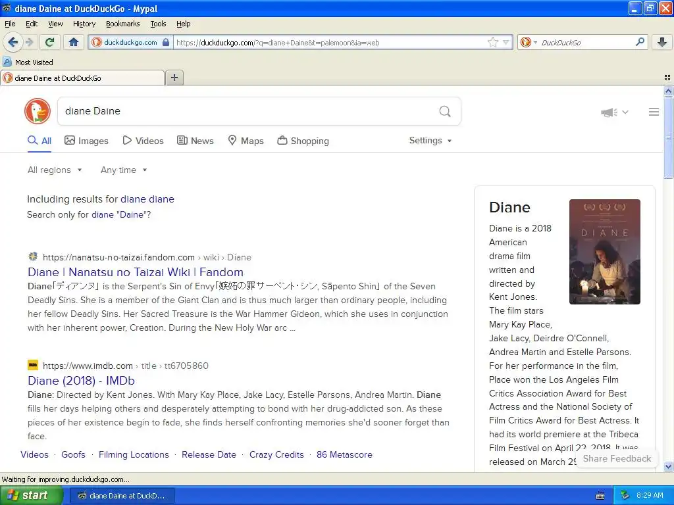
Task: Click the tray safely-remove hardware icon
Action: 625,495
